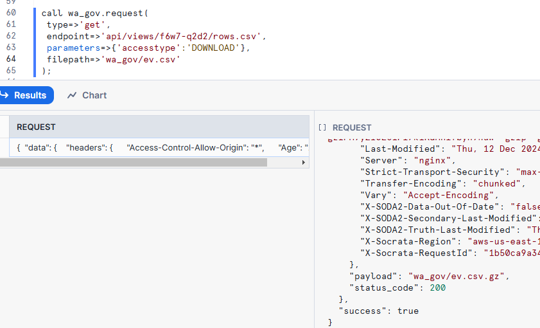Select the REQUEST column header
Image resolution: width=540 pixels, height=328 pixels.
(36, 127)
